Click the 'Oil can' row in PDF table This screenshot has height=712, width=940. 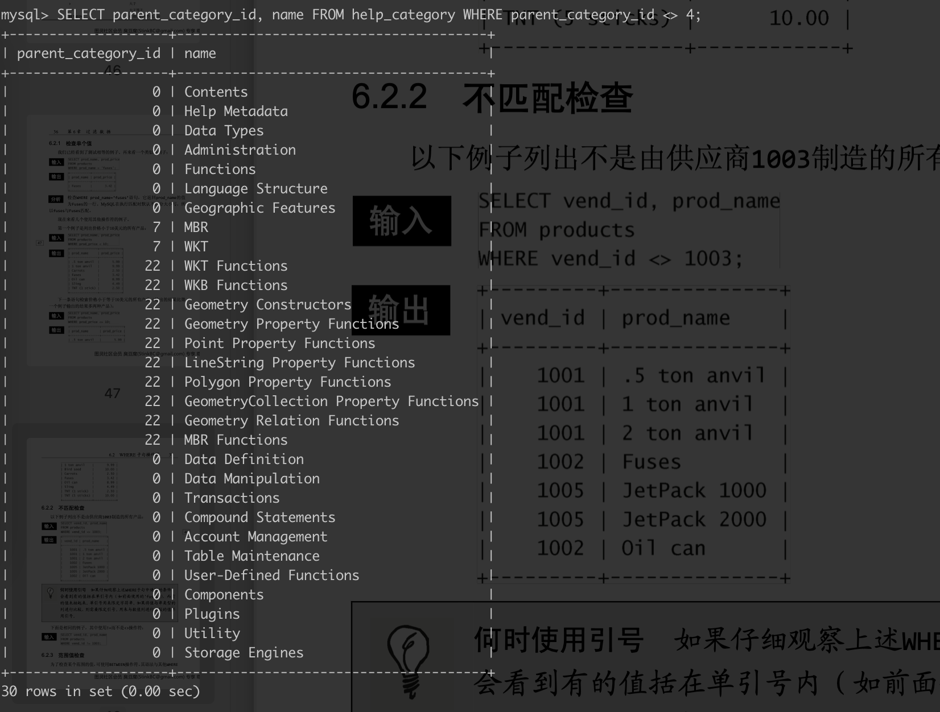[634, 548]
